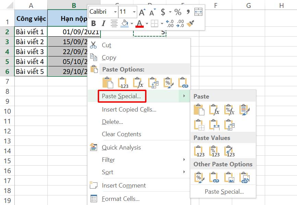Toggle Bold on the mini toolbar

coord(93,23)
